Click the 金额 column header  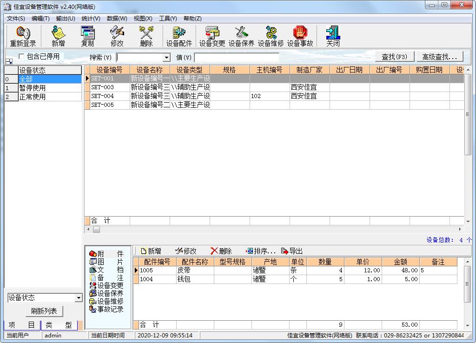[x=401, y=262]
